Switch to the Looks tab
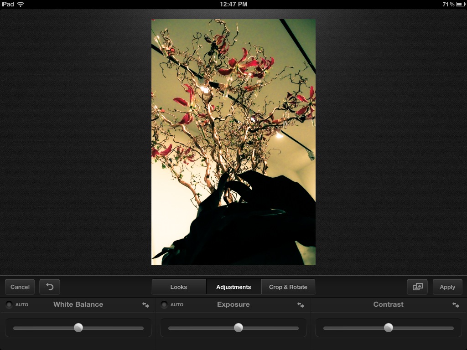The height and width of the screenshot is (350, 467). click(x=179, y=287)
